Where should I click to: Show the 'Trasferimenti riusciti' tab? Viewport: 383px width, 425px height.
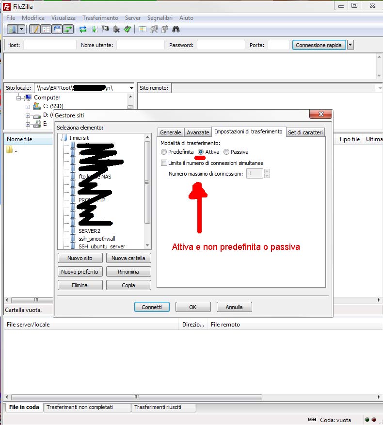163,407
